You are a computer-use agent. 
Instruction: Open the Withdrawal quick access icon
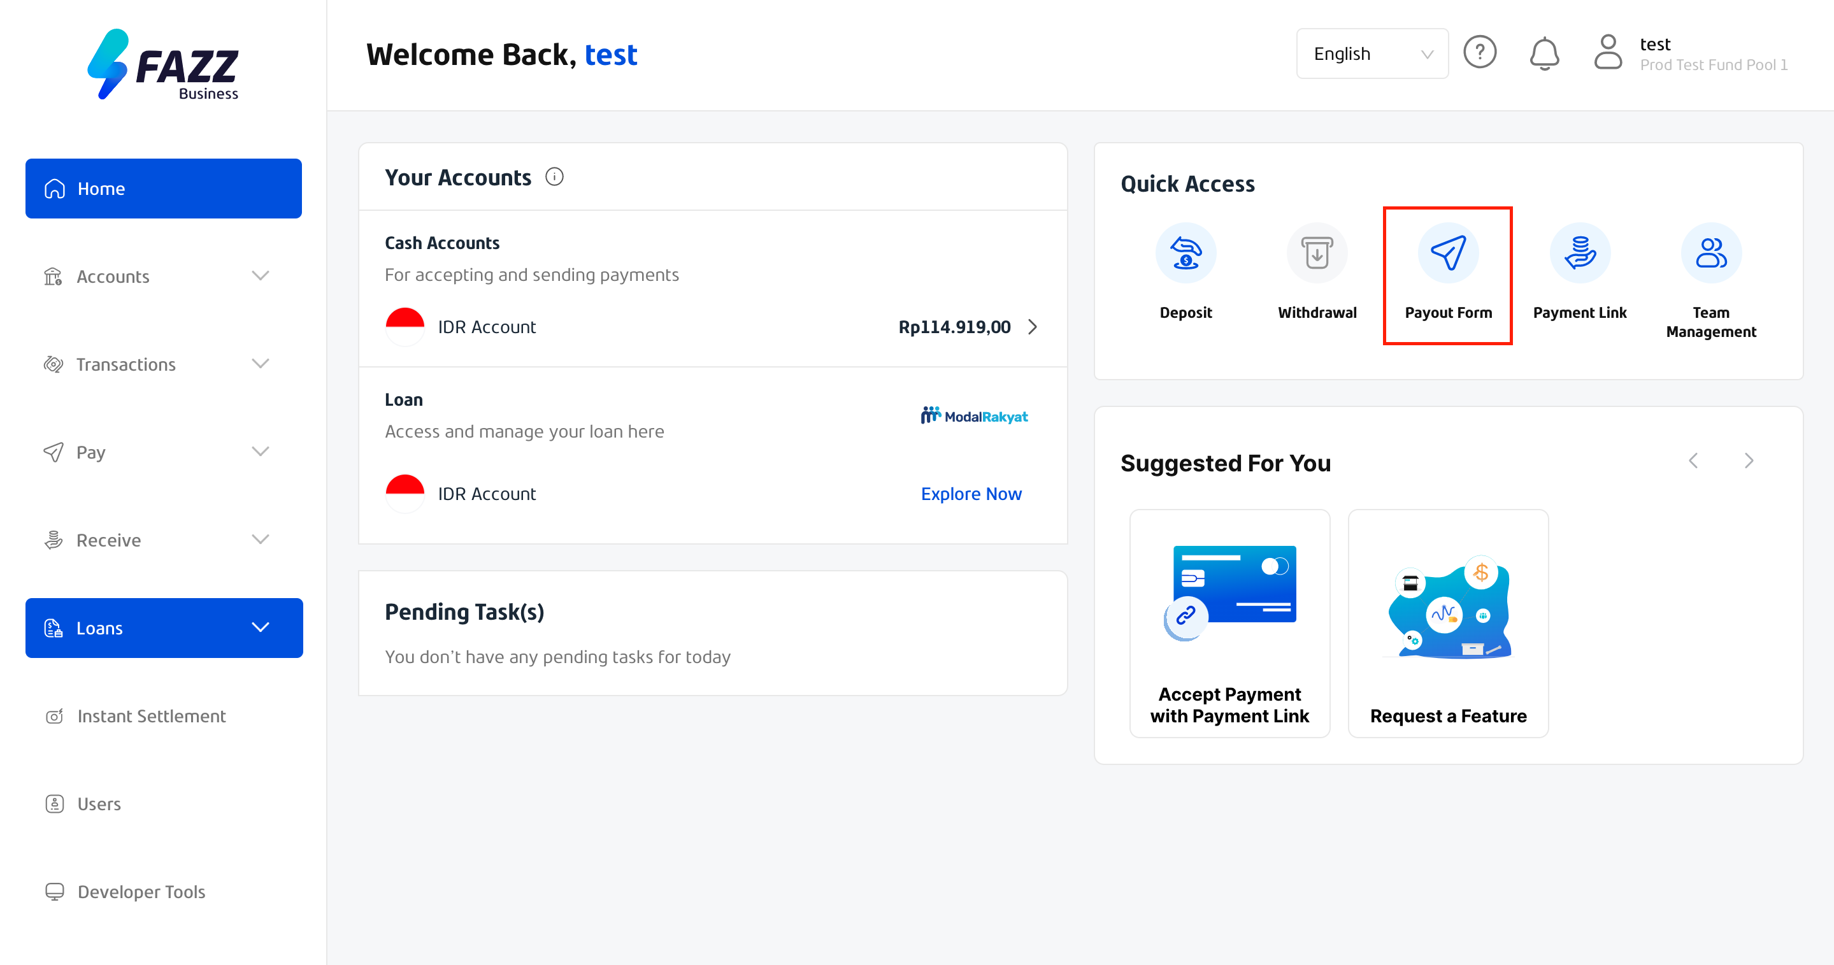1316,253
